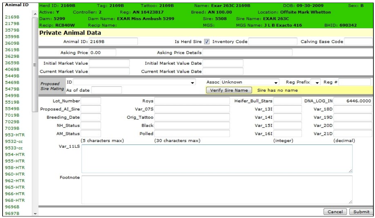This screenshot has width=375, height=218.
Task: Click the Asking Price Details field
Action: tap(247, 53)
